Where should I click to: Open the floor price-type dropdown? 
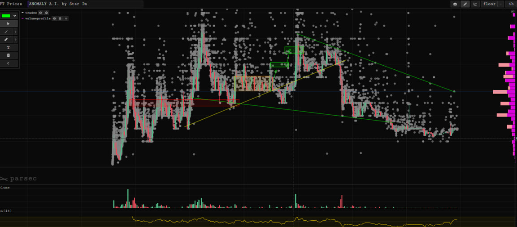[x=489, y=4]
